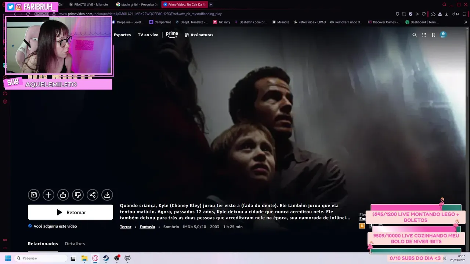Open Drope.me bookmark
Viewport: 470px width, 264px height.
[127, 22]
